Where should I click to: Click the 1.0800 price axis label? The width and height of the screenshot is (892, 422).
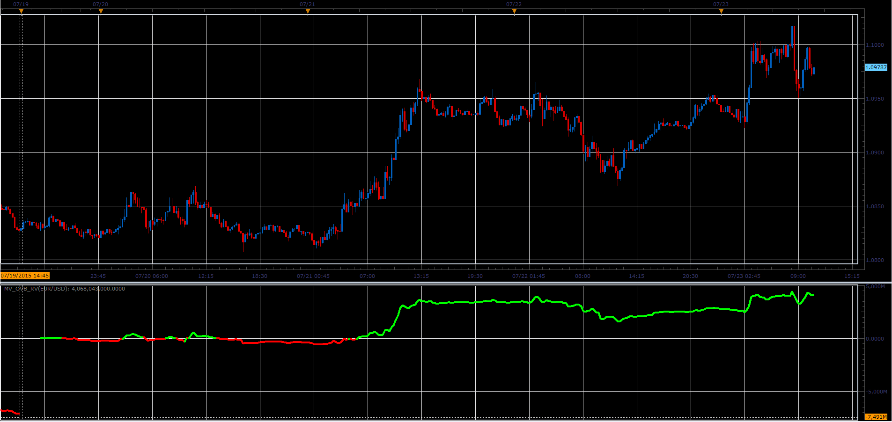tap(875, 260)
